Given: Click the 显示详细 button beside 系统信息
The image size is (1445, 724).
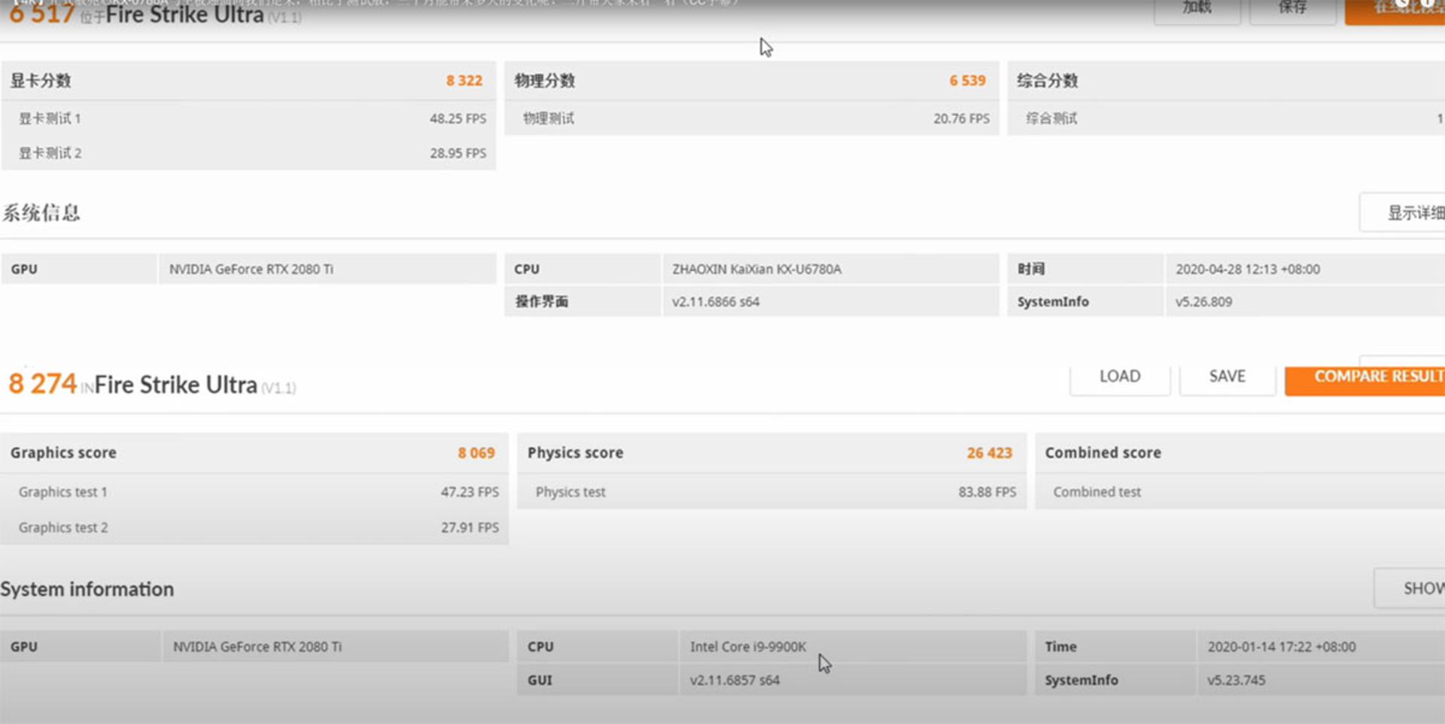Looking at the screenshot, I should click(x=1403, y=213).
